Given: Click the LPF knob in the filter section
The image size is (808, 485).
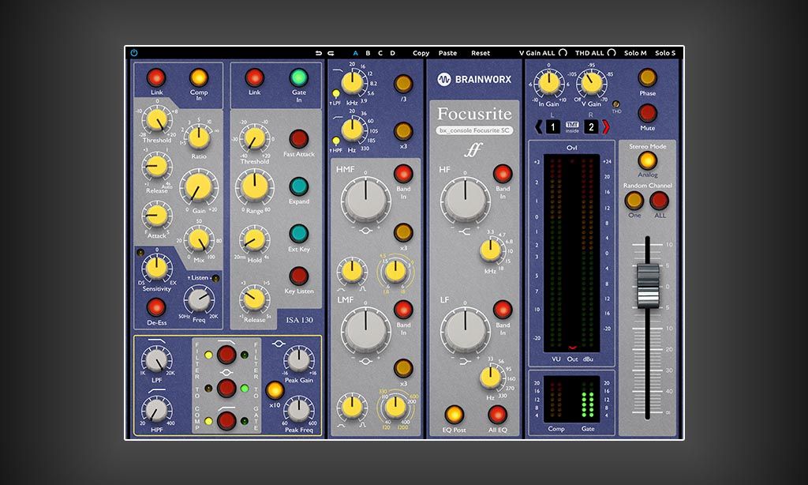Looking at the screenshot, I should (x=157, y=359).
